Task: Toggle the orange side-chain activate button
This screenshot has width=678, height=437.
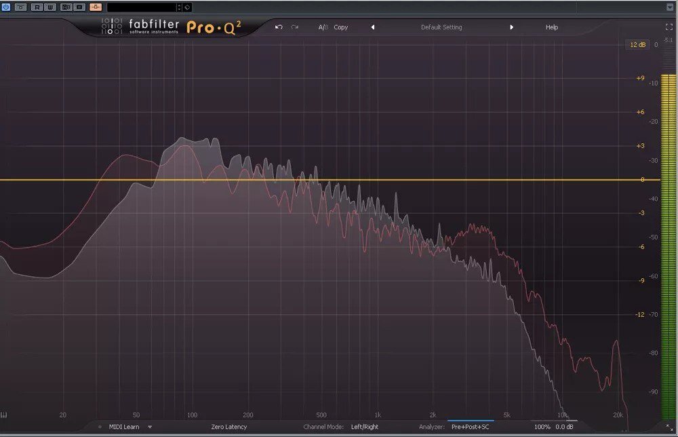Action: [96, 7]
